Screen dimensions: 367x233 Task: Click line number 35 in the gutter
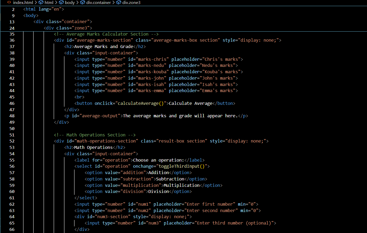(x=12, y=34)
